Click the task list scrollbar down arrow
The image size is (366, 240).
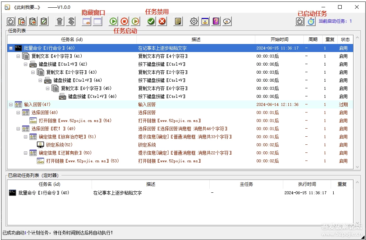coord(356,167)
